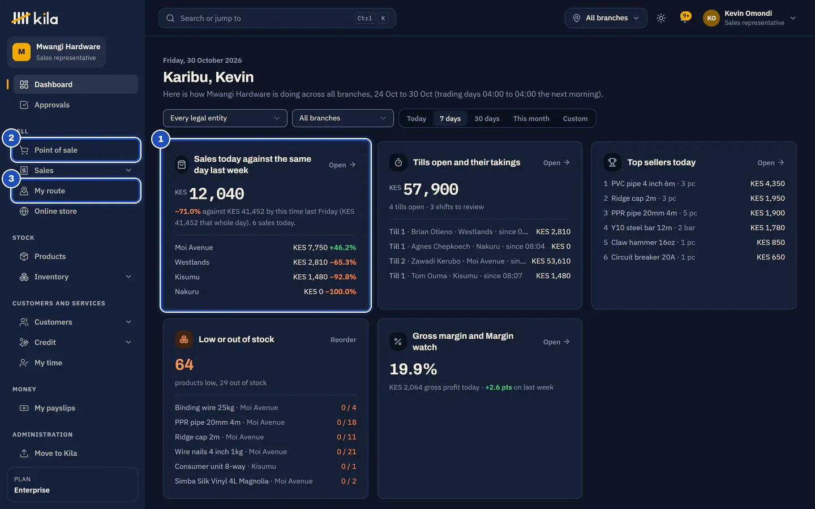Select the This month range tab

click(x=531, y=118)
